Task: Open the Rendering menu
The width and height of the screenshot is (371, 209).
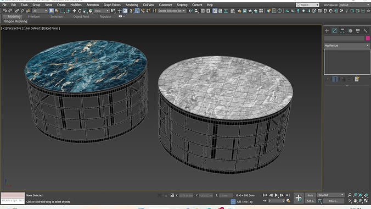Action: [x=132, y=5]
